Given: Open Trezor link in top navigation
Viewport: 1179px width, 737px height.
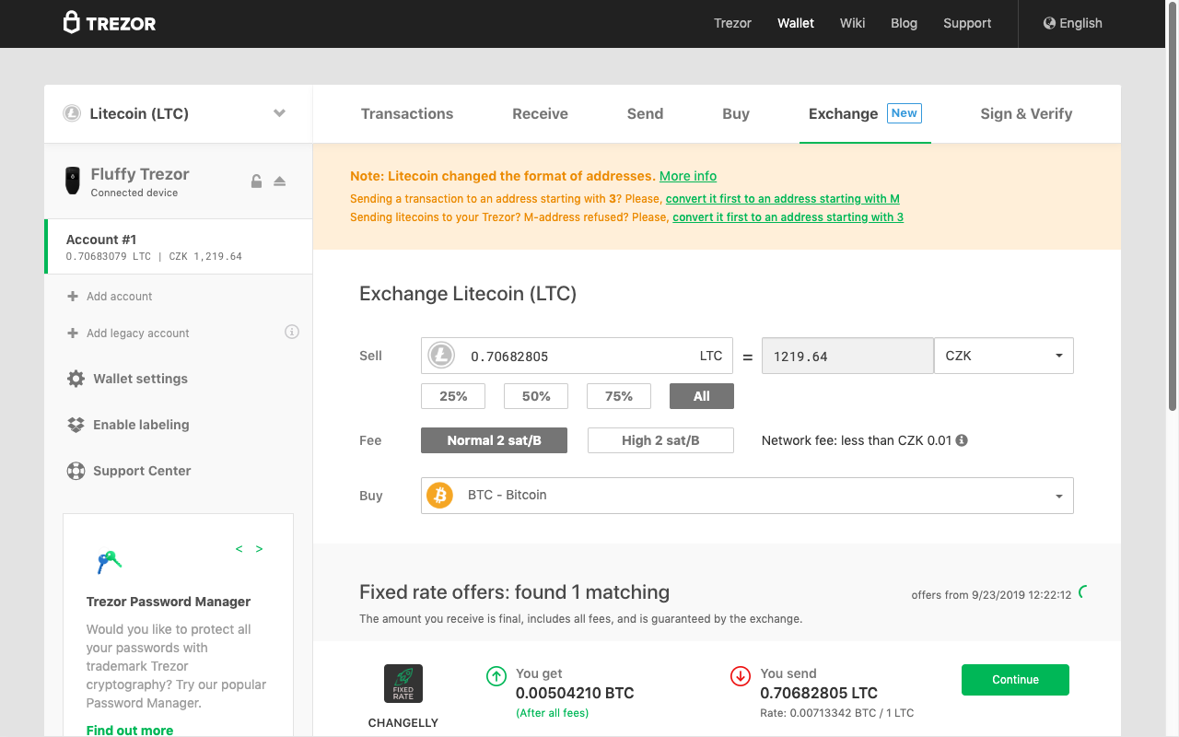Looking at the screenshot, I should click(x=733, y=23).
